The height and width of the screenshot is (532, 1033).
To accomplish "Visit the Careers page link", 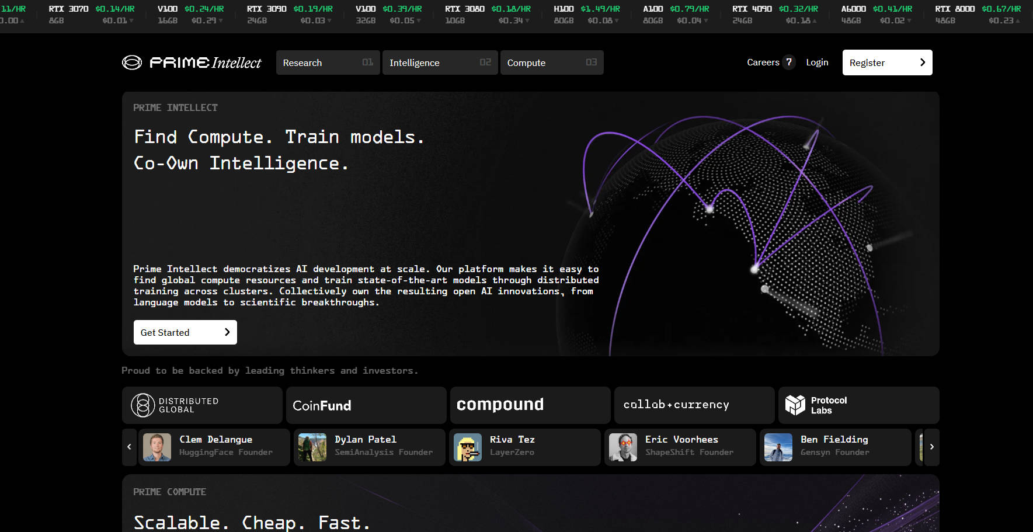I will tap(763, 62).
